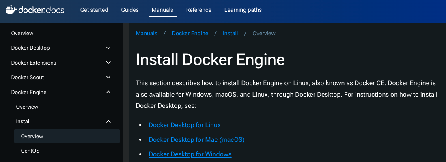Screen dimensions: 446x162
Task: Open the top Overview sidebar item
Action: coord(22,33)
